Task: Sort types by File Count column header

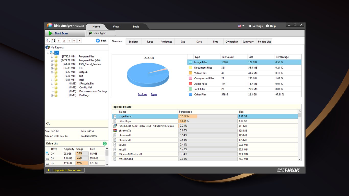Action: (234, 57)
